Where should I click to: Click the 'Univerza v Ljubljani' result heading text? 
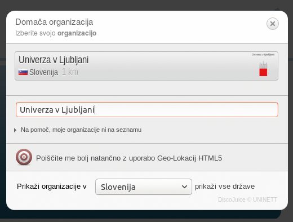tap(54, 60)
